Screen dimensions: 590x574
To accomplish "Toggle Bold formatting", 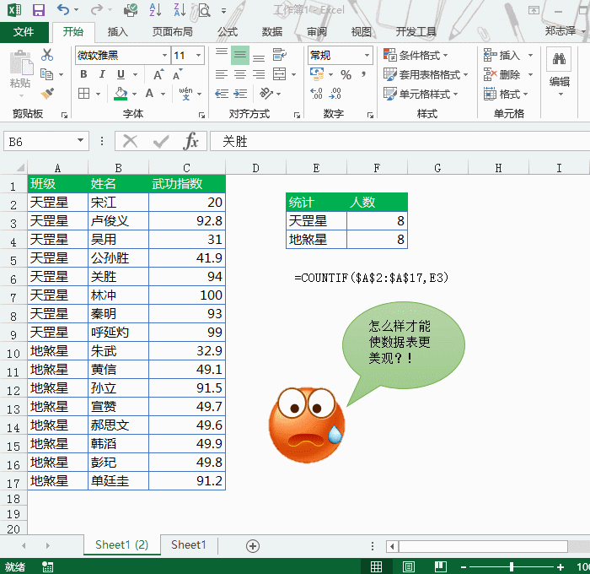I will [x=83, y=74].
